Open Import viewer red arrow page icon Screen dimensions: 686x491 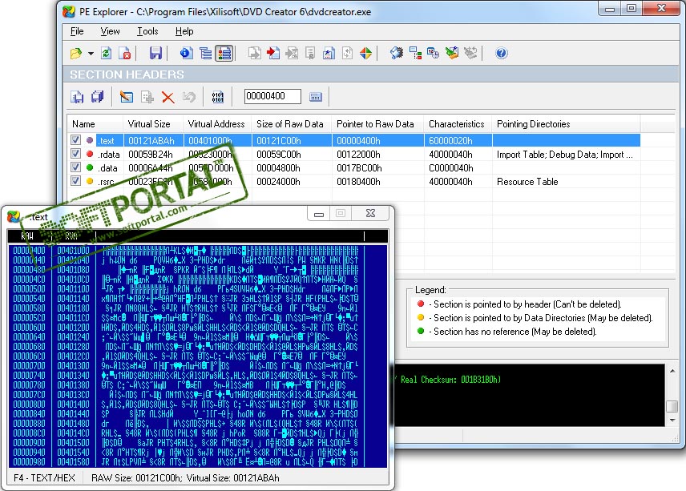point(273,54)
